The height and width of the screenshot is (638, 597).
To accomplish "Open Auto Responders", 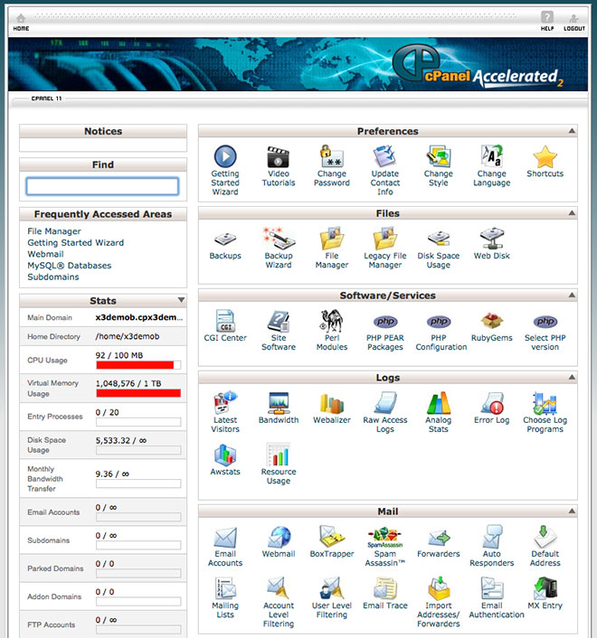I will pyautogui.click(x=491, y=537).
